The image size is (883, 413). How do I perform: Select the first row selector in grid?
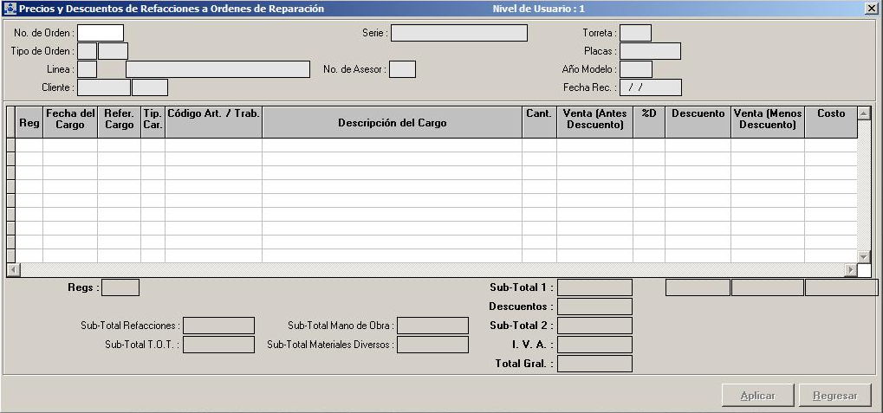(x=11, y=145)
